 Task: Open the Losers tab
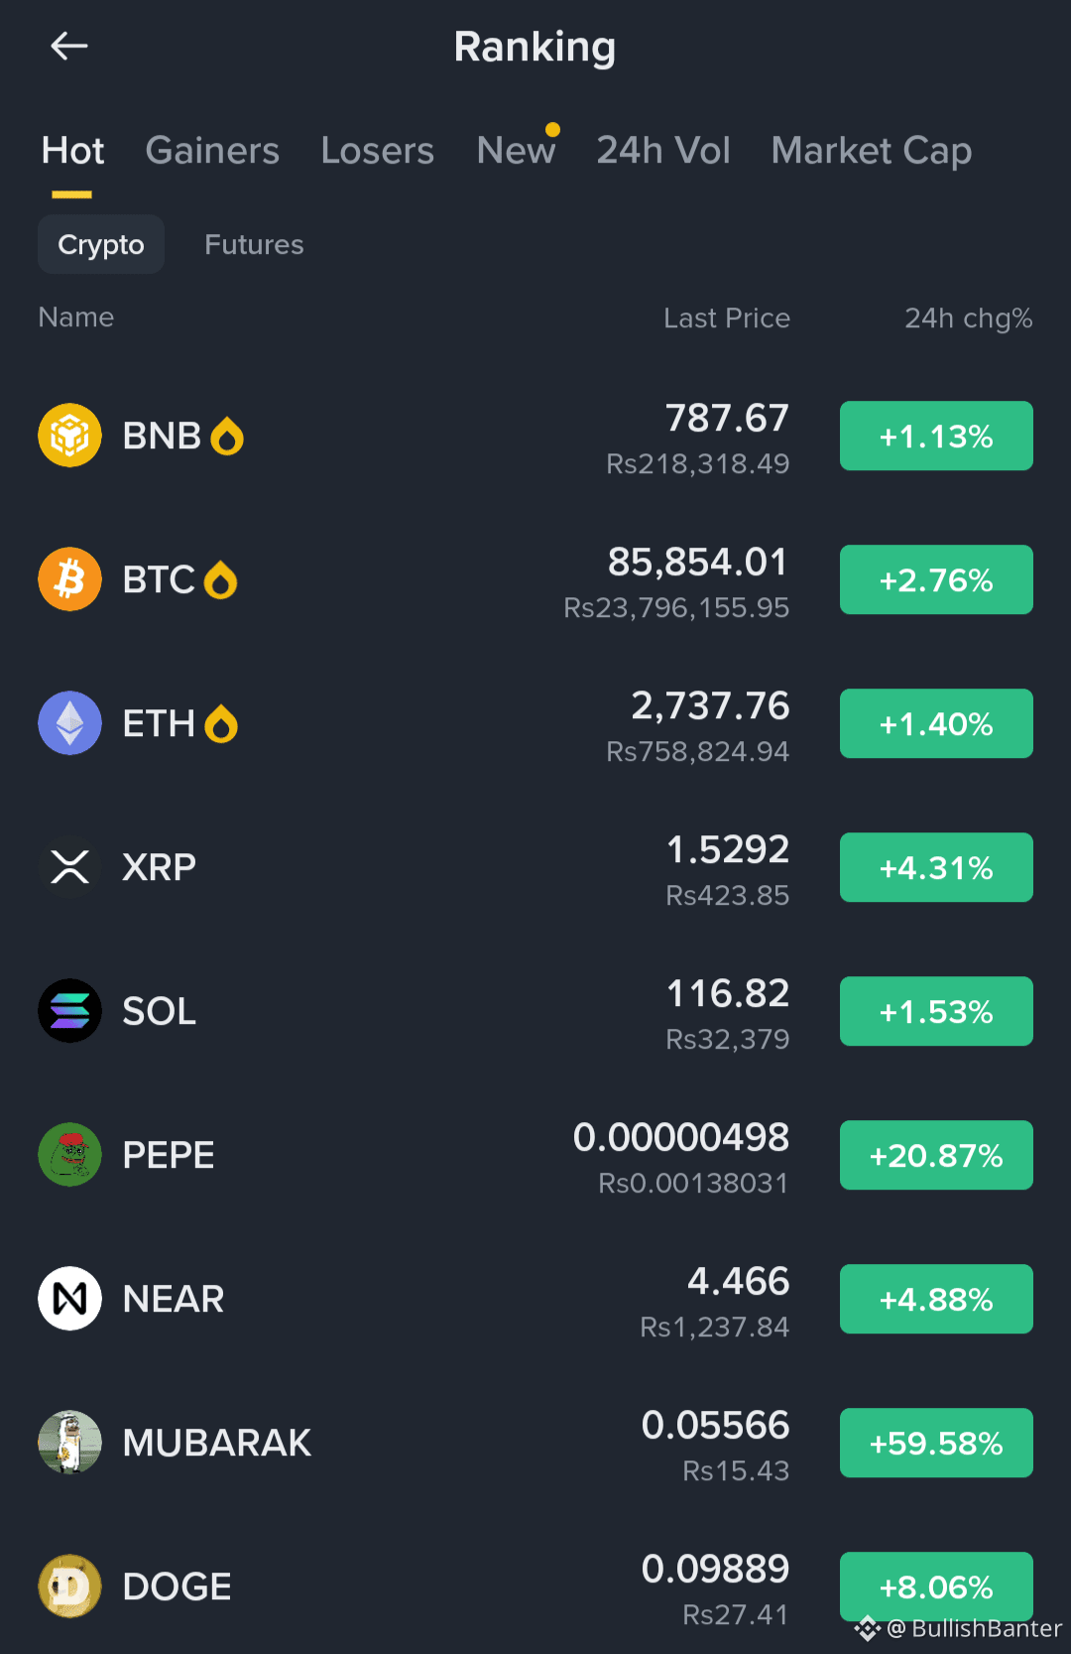tap(378, 151)
